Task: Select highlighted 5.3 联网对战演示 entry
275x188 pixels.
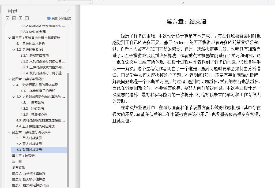Action: pos(39,150)
